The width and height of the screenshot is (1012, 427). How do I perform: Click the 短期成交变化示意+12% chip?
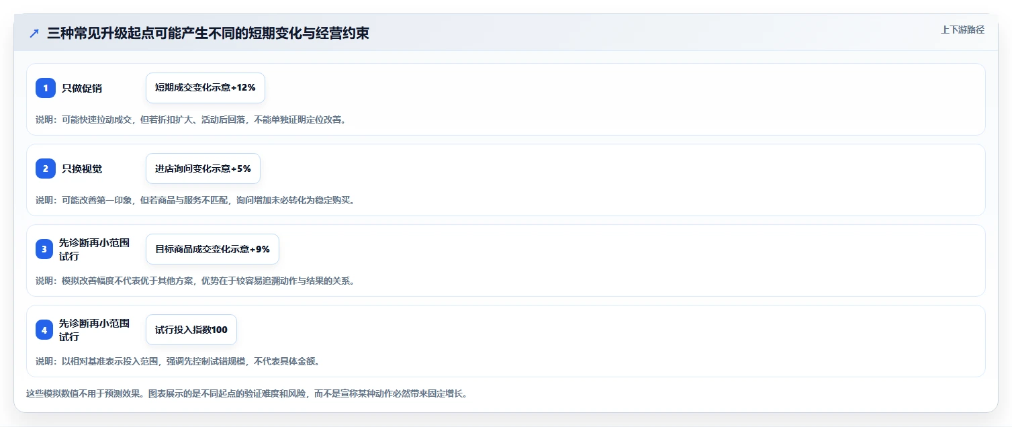pyautogui.click(x=205, y=88)
